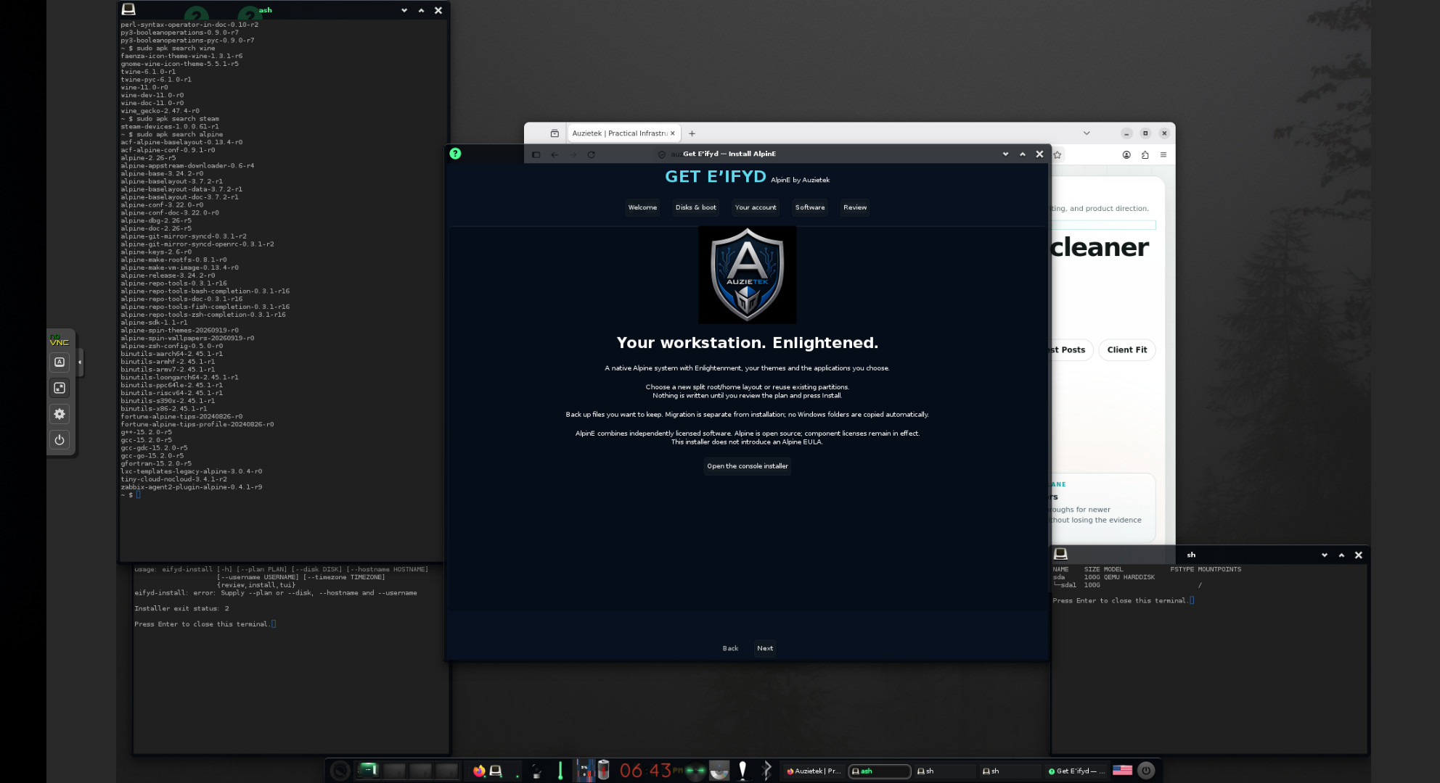This screenshot has width=1440, height=783.
Task: Click 'Your workstation. Enlightened.' heading
Action: (748, 343)
